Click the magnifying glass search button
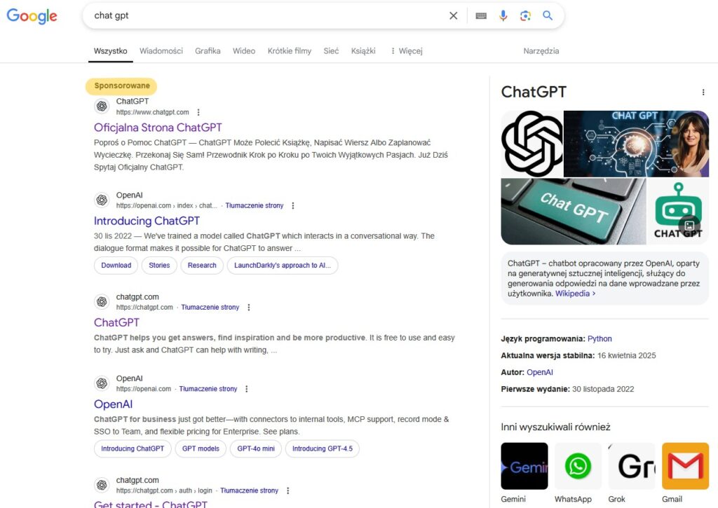This screenshot has width=718, height=508. 547,15
